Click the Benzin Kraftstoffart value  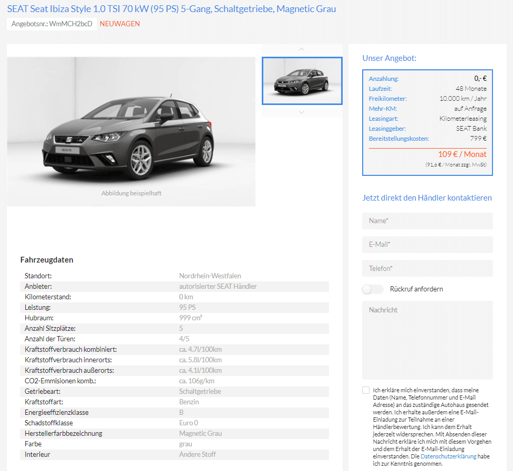(189, 402)
